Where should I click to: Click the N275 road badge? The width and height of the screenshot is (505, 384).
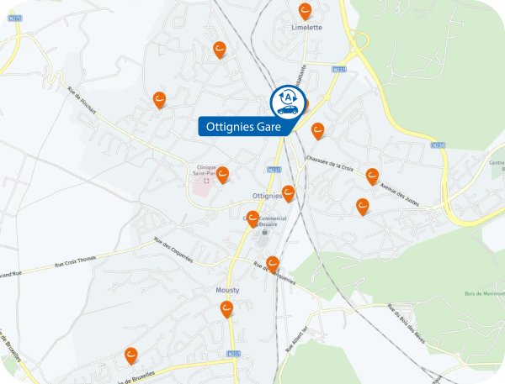(15, 18)
